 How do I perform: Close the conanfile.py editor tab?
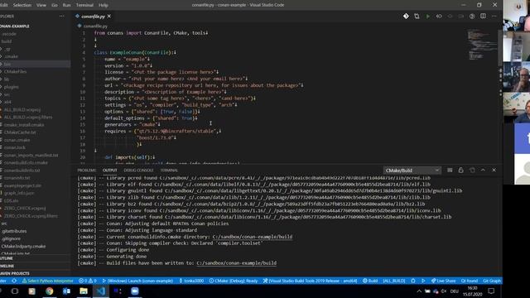(x=109, y=17)
